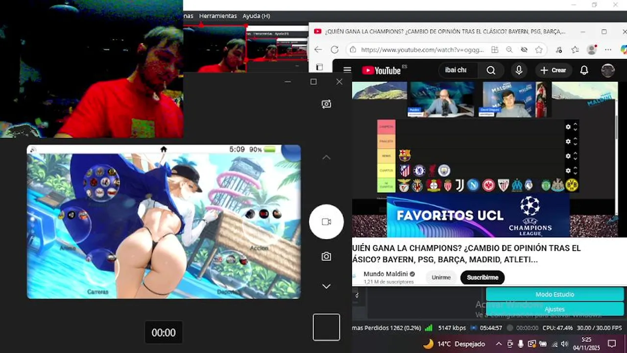The image size is (627, 353).
Task: Click the youtube.com address bar
Action: (x=422, y=50)
